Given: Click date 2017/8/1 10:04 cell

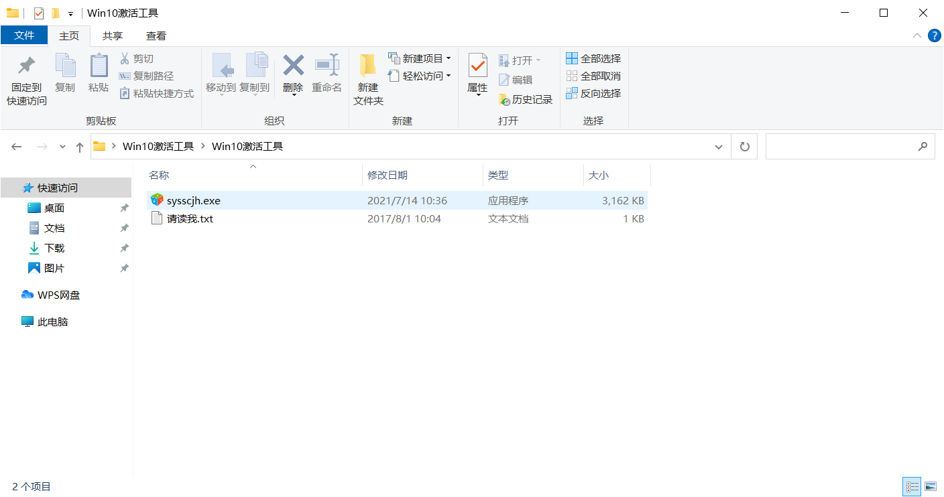Looking at the screenshot, I should point(404,218).
